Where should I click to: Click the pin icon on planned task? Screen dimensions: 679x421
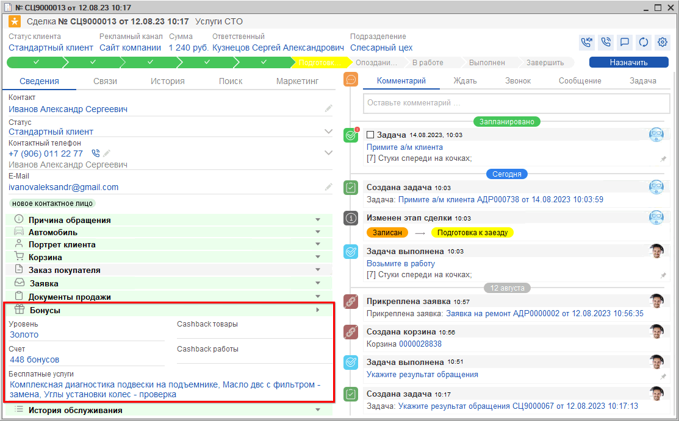pyautogui.click(x=663, y=158)
